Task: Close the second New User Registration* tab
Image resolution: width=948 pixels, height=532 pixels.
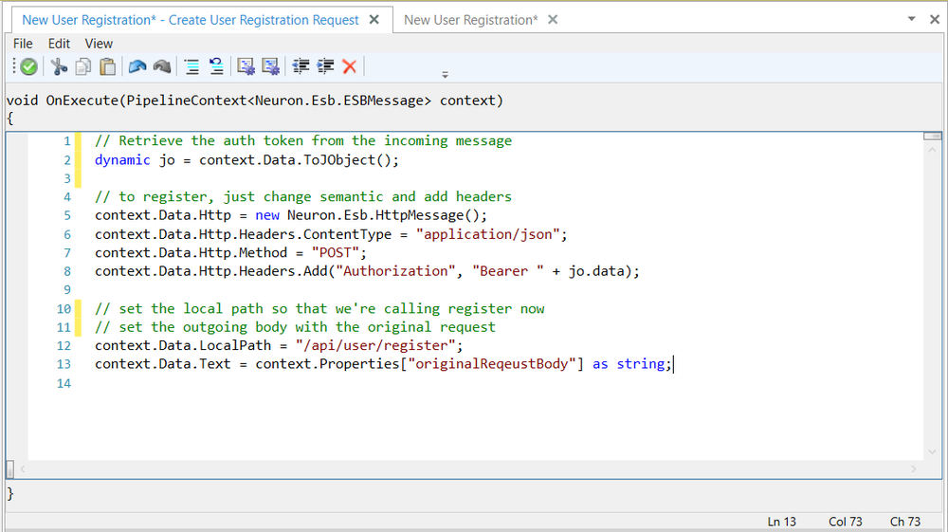Action: click(x=553, y=20)
